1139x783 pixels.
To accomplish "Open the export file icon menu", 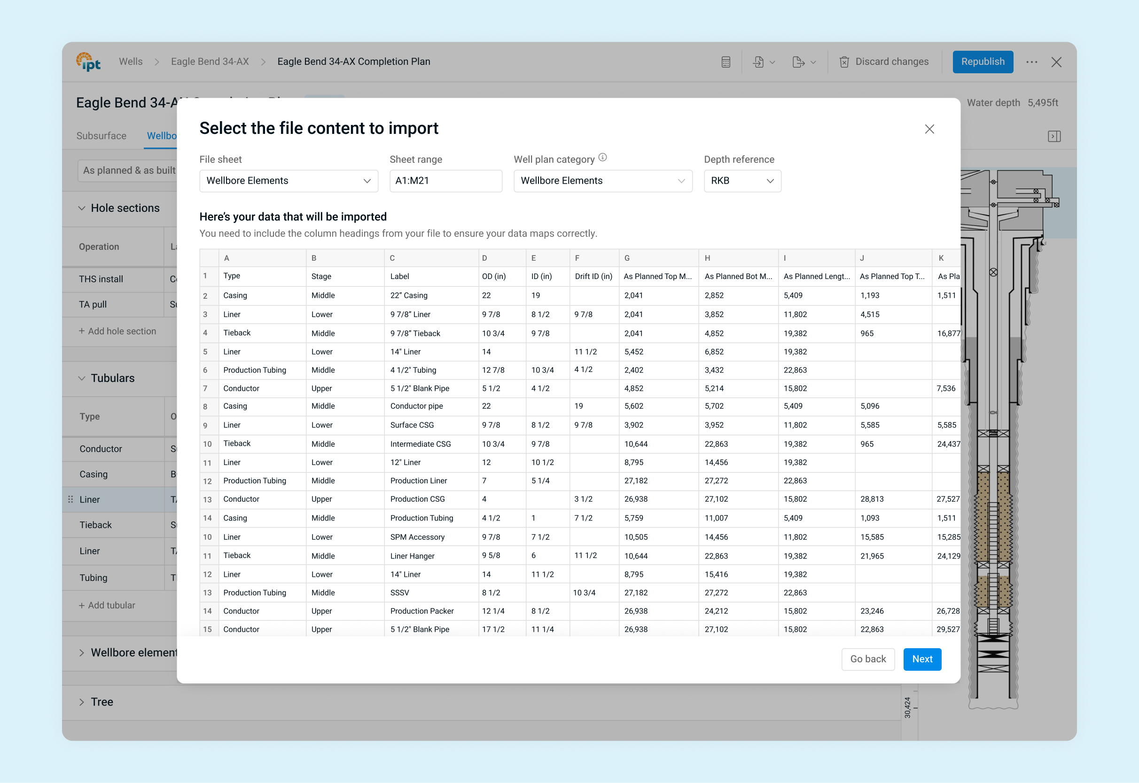I will (x=804, y=62).
